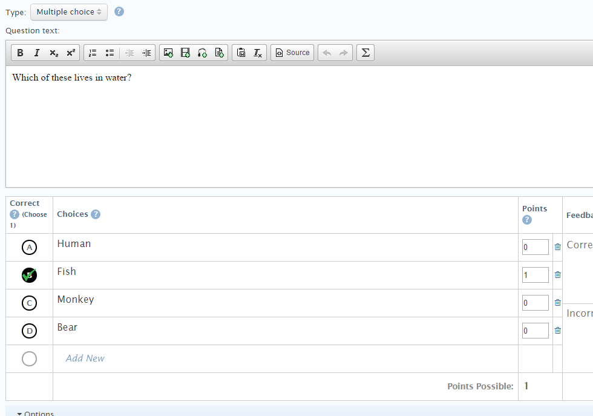This screenshot has width=593, height=416.
Task: Apply italic formatting to text
Action: (37, 53)
